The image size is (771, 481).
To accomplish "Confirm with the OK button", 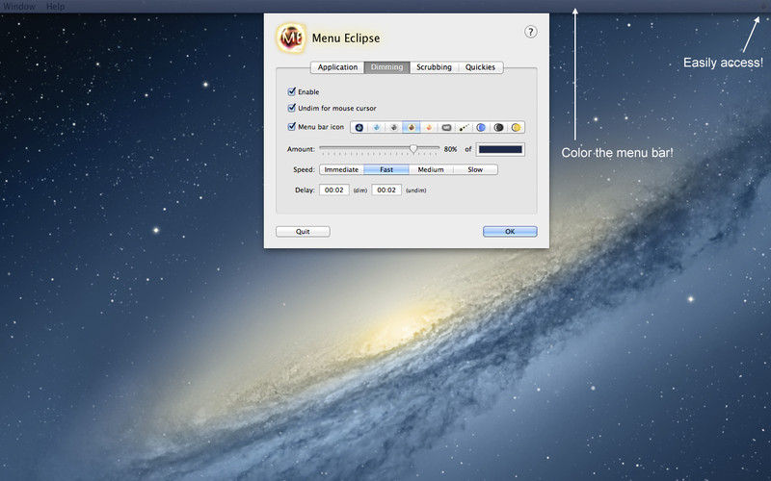I will pos(510,232).
